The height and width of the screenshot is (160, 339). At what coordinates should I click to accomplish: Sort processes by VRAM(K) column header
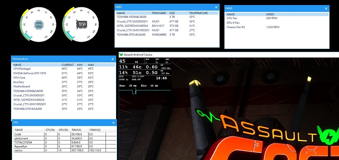[95, 130]
